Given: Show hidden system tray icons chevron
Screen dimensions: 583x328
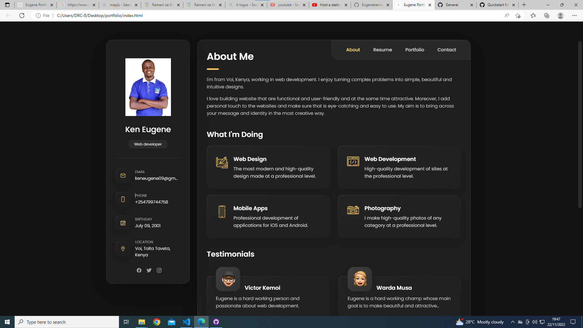Looking at the screenshot, I should coord(513,322).
